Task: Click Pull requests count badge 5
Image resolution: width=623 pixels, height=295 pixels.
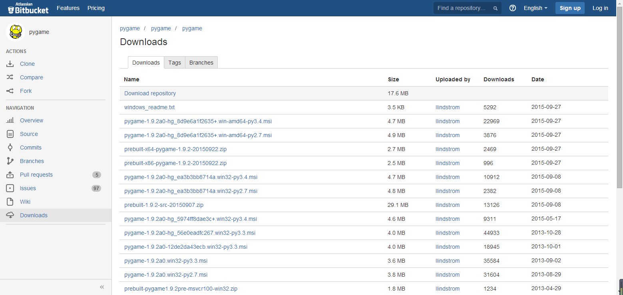Action: pyautogui.click(x=96, y=175)
